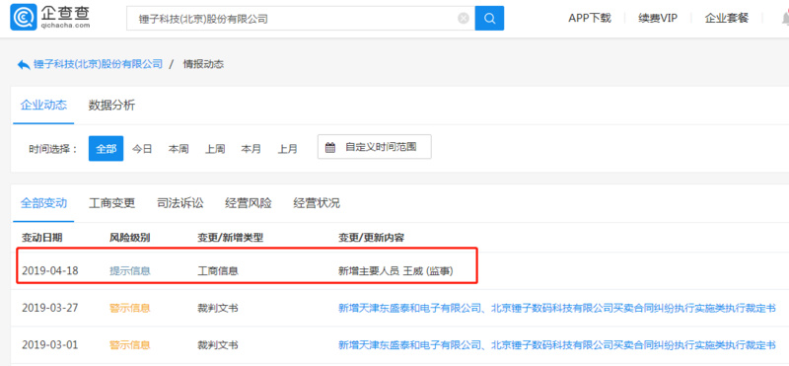Click the 时间选择 label
Image resolution: width=789 pixels, height=366 pixels.
tap(53, 149)
